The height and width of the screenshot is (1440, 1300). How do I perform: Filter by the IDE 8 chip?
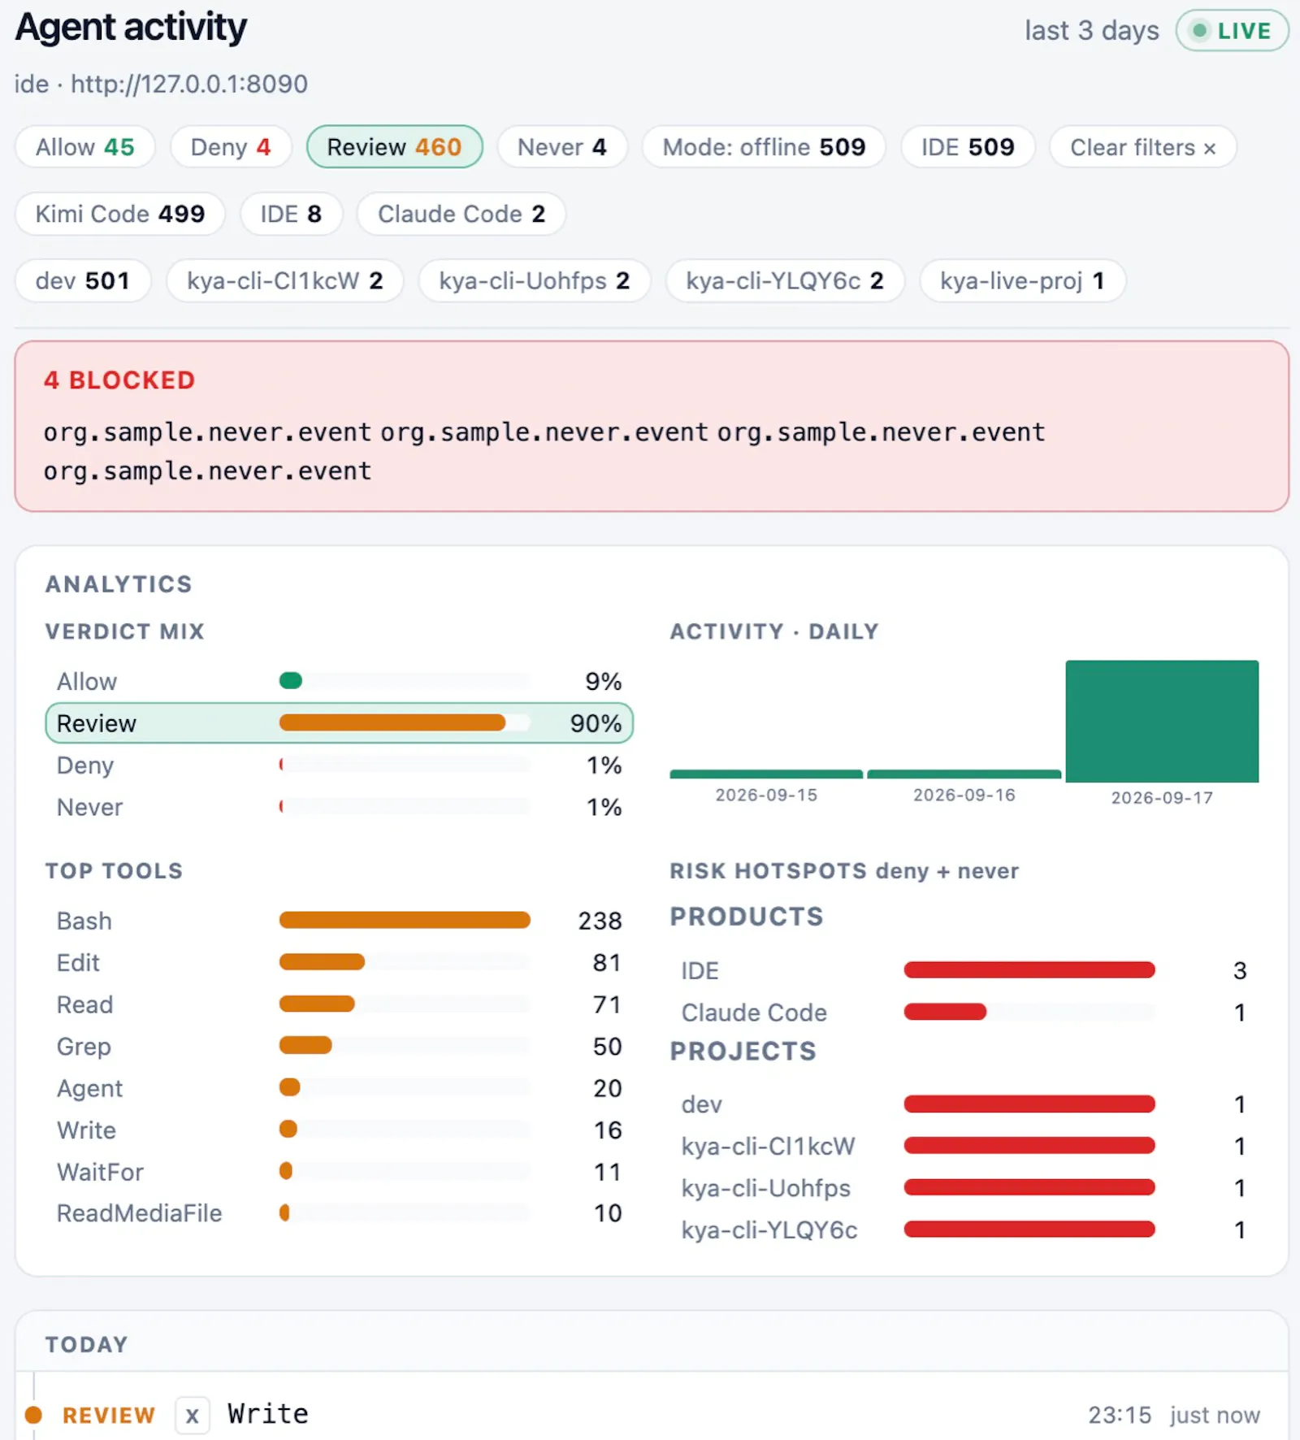click(x=291, y=214)
